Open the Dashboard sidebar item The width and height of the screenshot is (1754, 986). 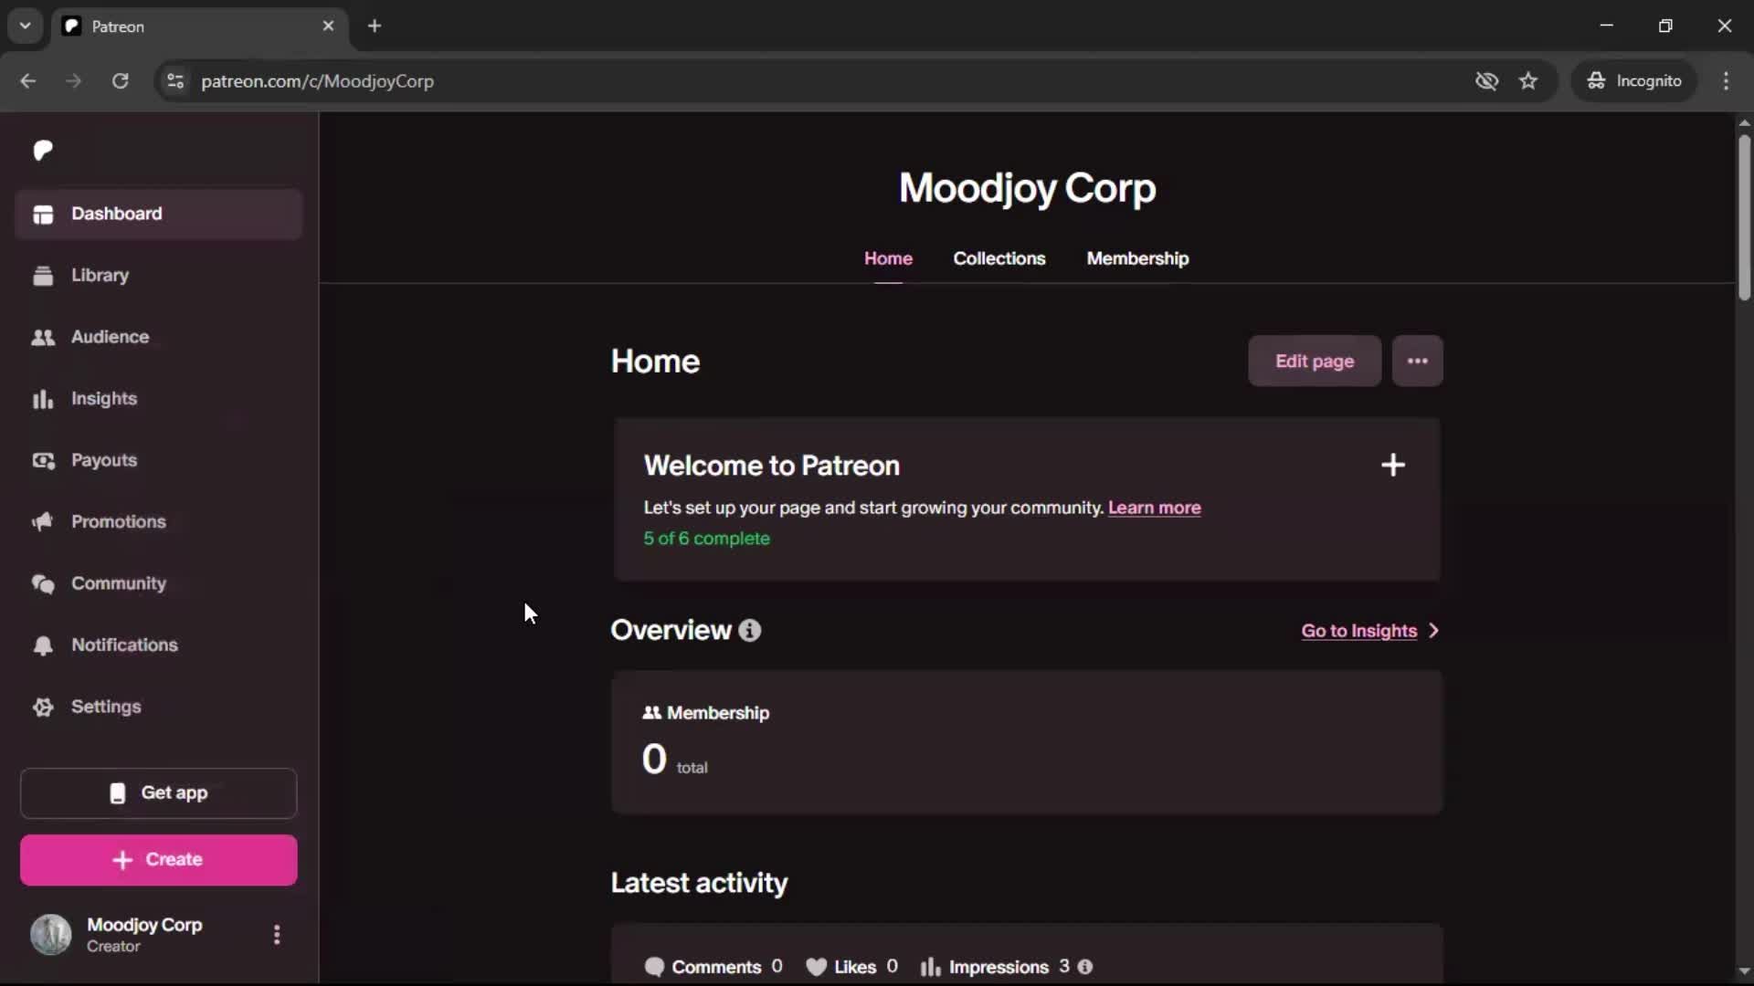coord(159,214)
